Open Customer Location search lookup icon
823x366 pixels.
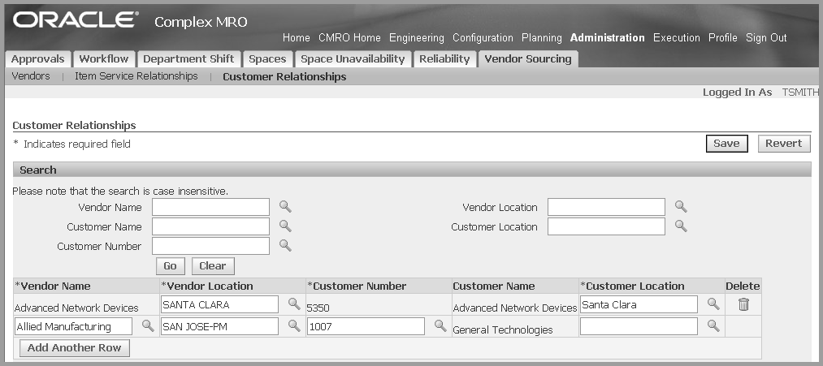tap(681, 226)
